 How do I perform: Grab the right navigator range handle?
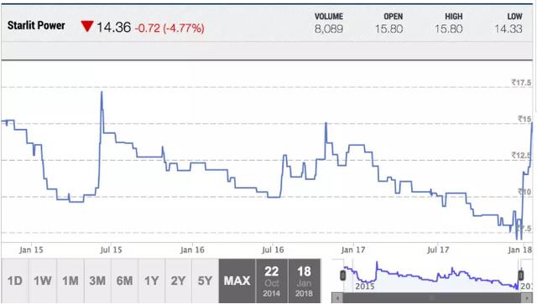[x=520, y=276]
